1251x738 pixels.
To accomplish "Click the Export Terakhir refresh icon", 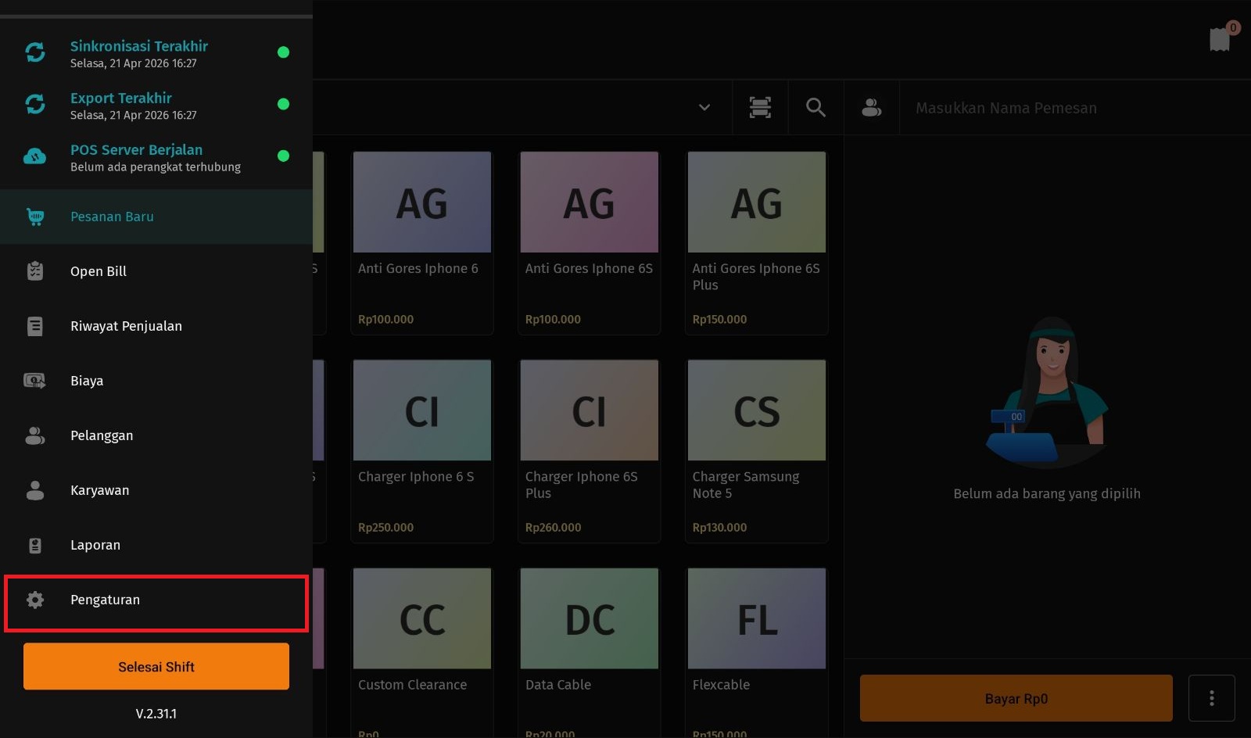I will 35,104.
